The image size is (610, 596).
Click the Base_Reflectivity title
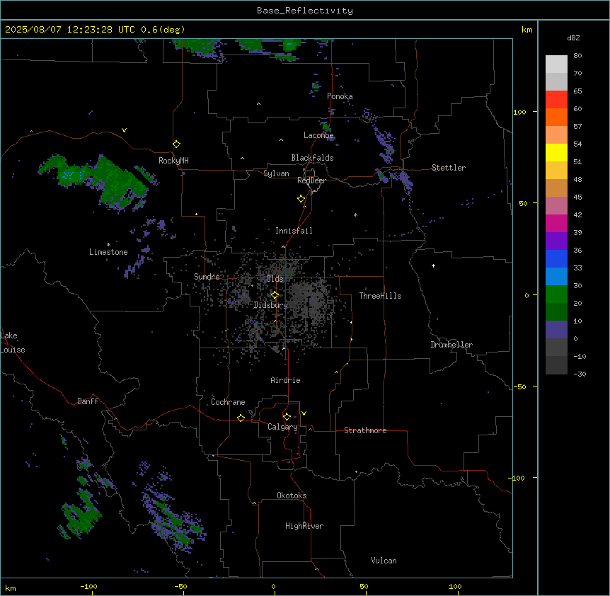(305, 11)
